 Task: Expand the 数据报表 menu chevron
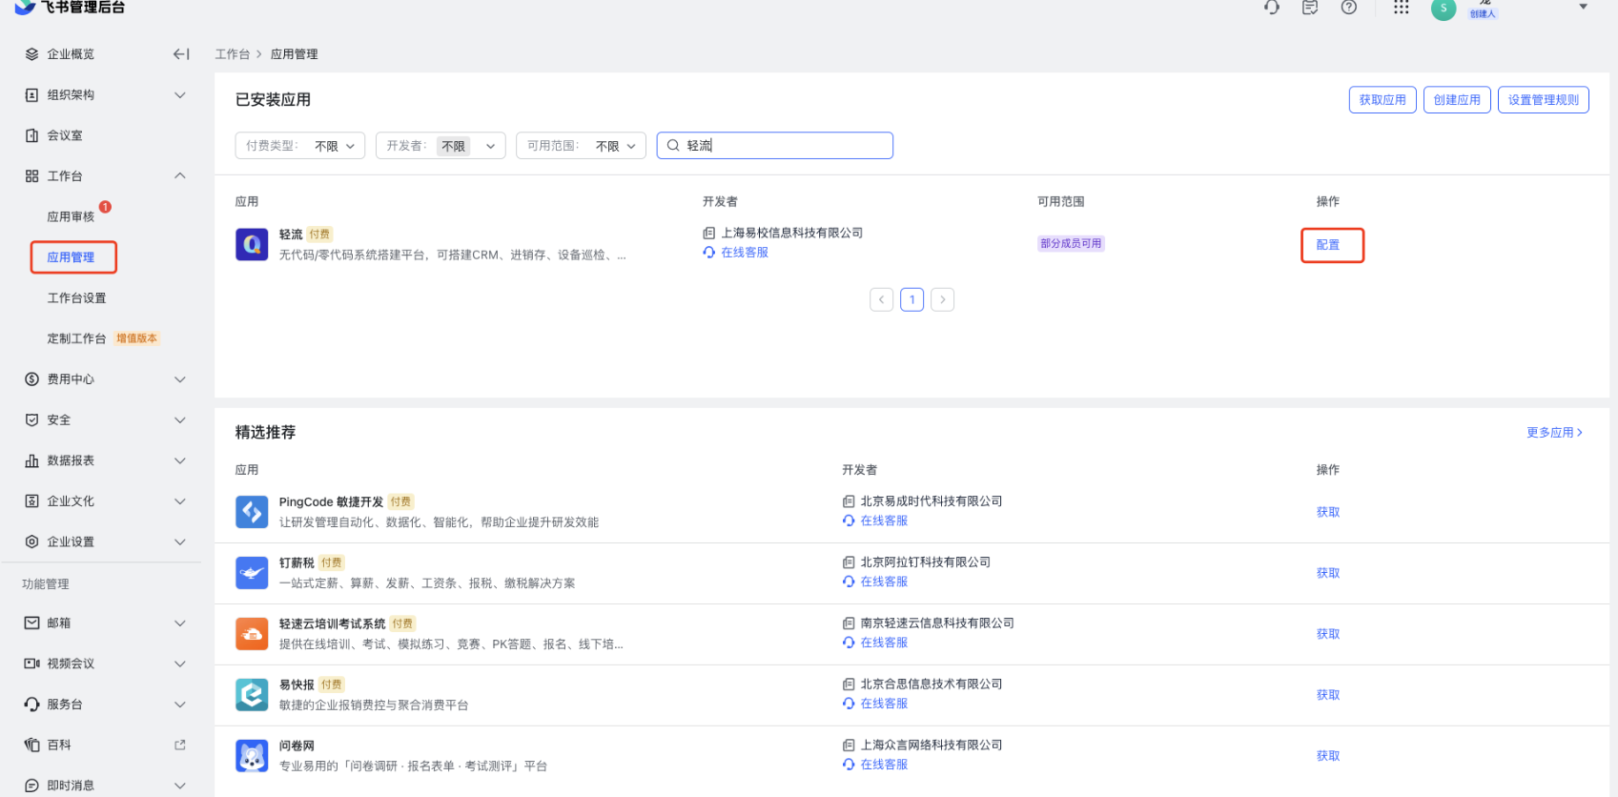[x=180, y=460]
